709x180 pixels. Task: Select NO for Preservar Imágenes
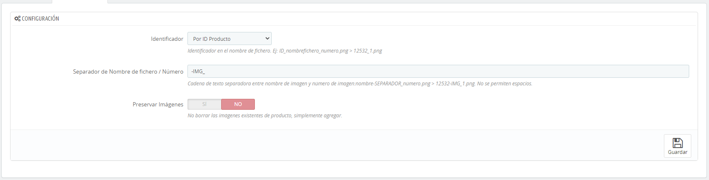[x=238, y=104]
